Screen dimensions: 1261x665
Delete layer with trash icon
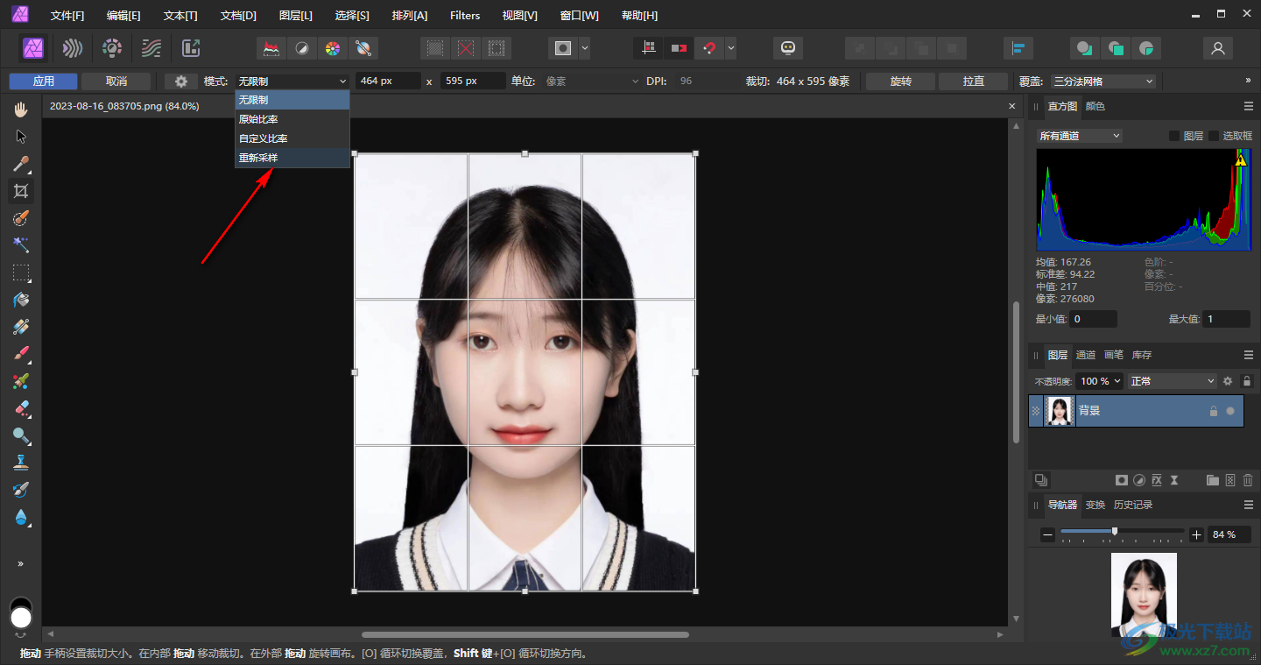[x=1248, y=480]
